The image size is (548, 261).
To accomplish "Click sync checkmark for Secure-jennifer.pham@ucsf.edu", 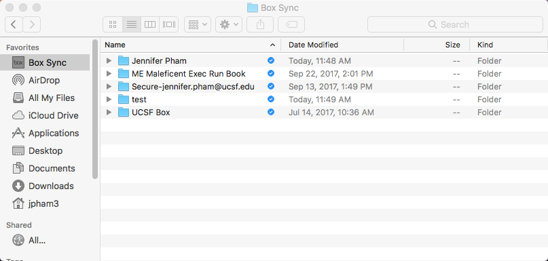I will 270,86.
